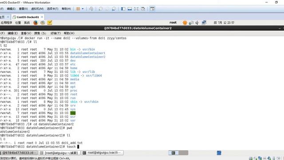Open the power options dropdown arrow beside pause
284x160 pixels.
83,9
